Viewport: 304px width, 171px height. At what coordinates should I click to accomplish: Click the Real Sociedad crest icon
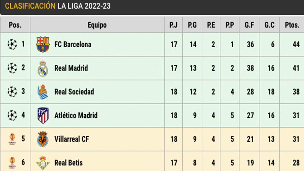(x=43, y=92)
